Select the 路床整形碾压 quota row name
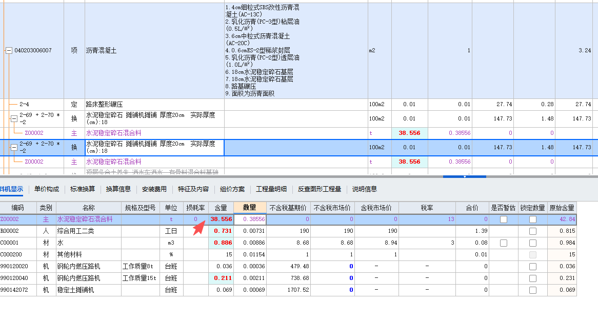 coord(154,105)
